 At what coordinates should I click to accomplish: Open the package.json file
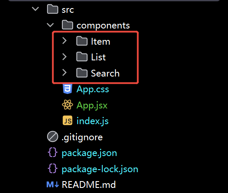[89, 153]
